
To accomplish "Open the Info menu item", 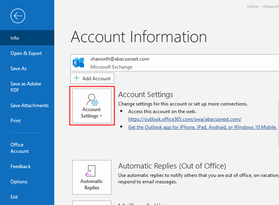I will tap(27, 38).
